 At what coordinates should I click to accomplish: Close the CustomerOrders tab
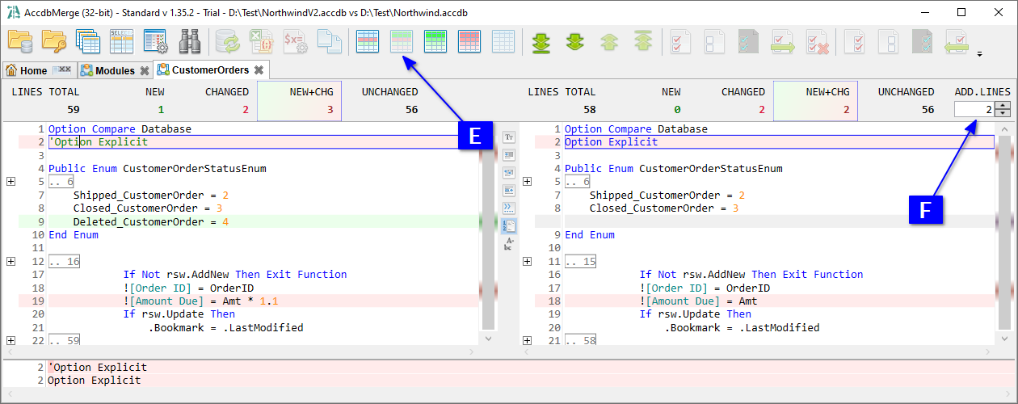[x=259, y=70]
